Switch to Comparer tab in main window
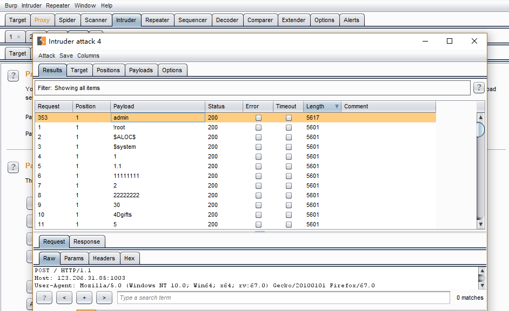509x311 pixels. click(260, 20)
